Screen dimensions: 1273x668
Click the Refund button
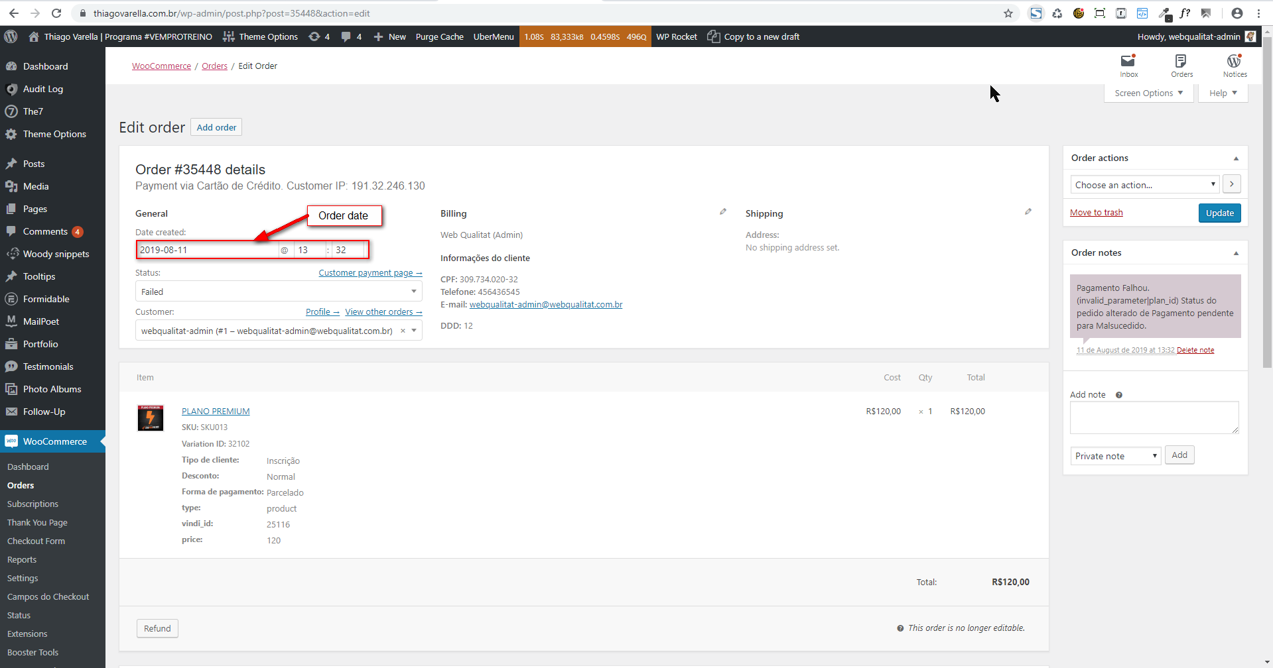coord(157,628)
